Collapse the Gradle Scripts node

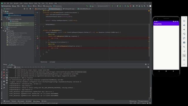[x=4, y=31]
